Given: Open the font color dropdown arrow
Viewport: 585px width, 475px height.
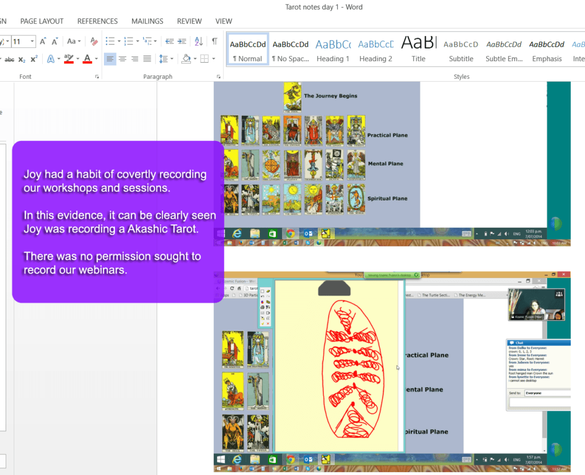Looking at the screenshot, I should point(96,59).
